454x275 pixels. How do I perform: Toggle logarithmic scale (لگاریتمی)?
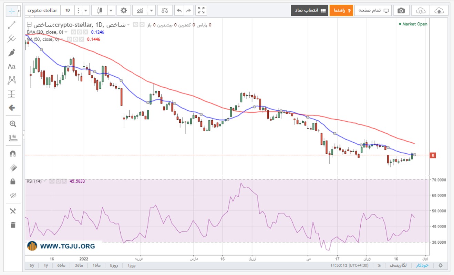click(x=398, y=265)
